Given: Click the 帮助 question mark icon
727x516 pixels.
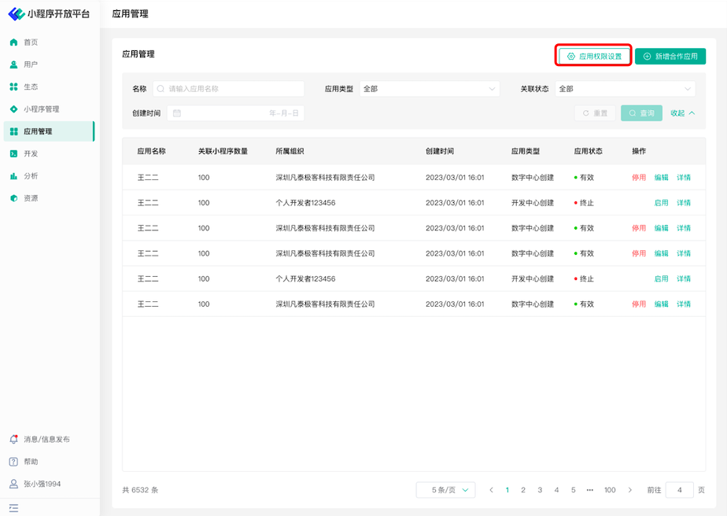Looking at the screenshot, I should [13, 462].
